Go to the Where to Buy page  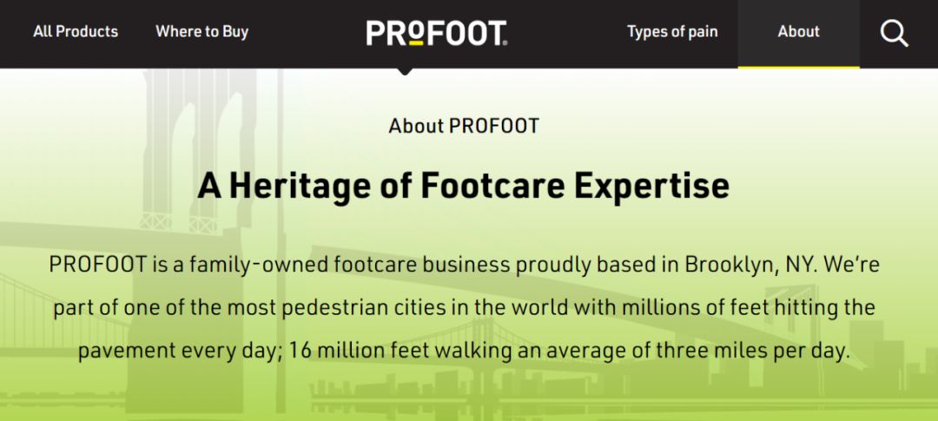[201, 32]
